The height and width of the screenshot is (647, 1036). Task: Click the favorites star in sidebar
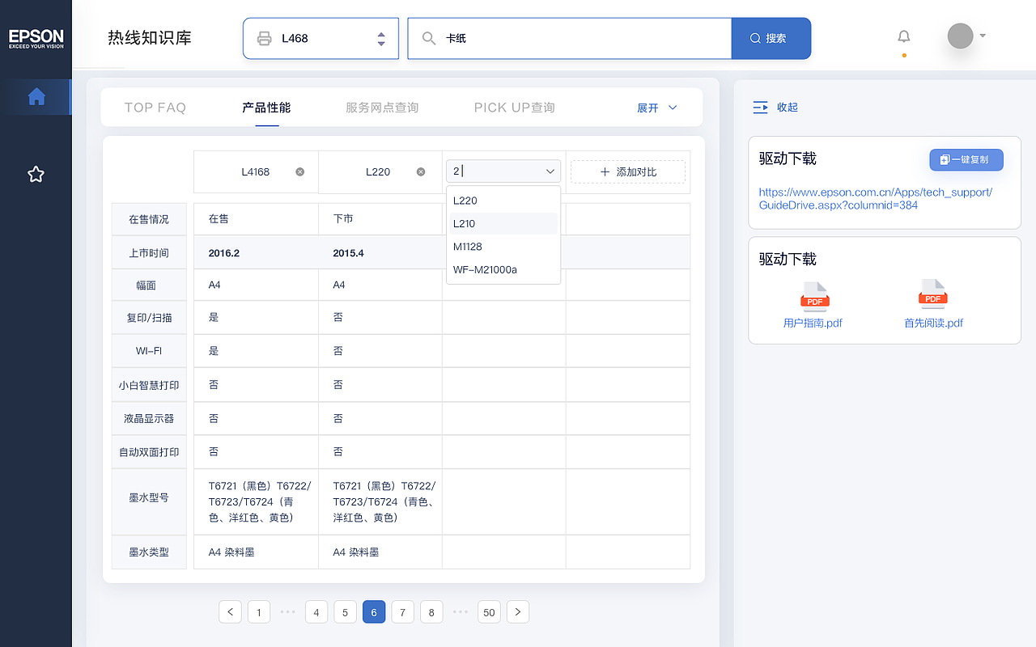(36, 174)
